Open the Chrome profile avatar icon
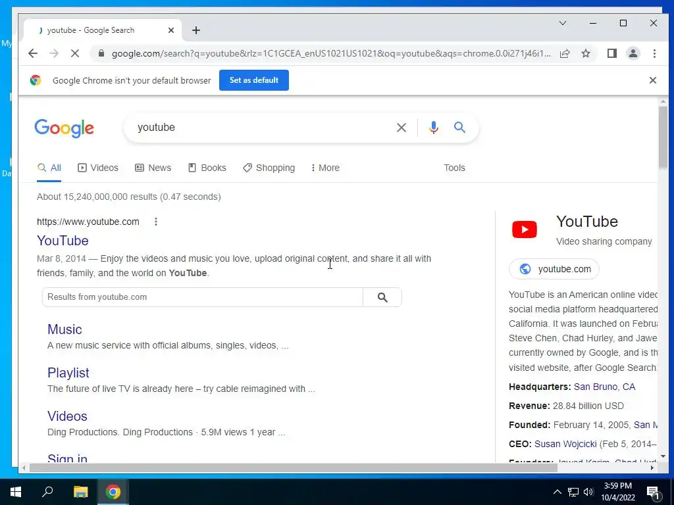This screenshot has width=674, height=505. [633, 53]
